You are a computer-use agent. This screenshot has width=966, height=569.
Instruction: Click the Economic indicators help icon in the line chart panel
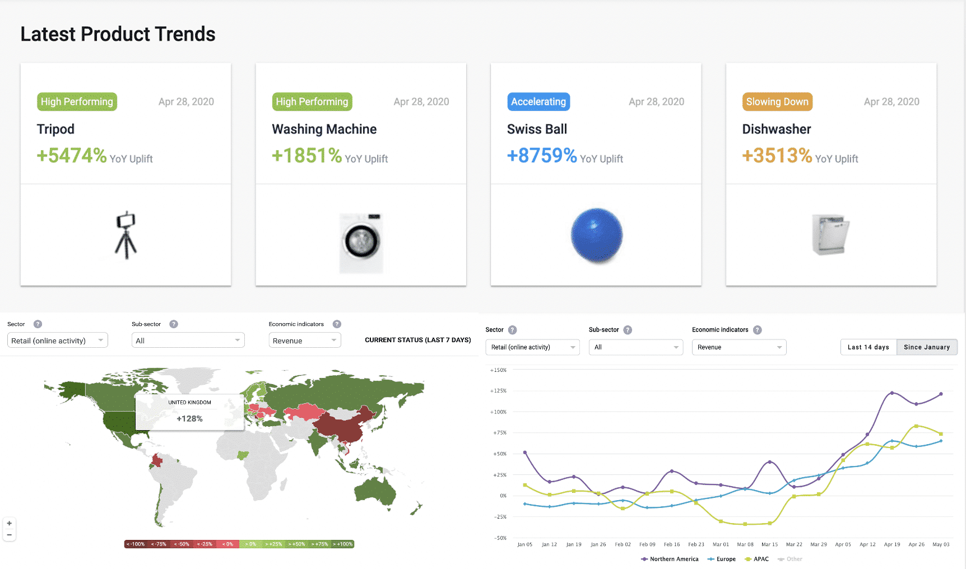click(757, 330)
